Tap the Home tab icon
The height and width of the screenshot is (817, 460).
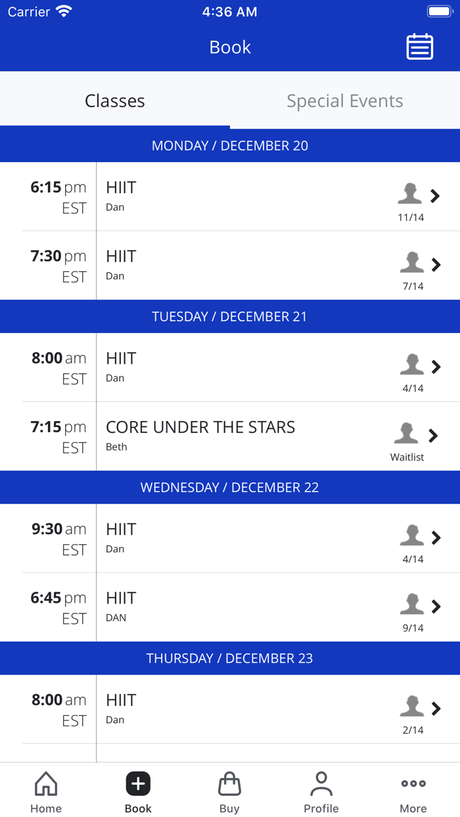point(46,784)
